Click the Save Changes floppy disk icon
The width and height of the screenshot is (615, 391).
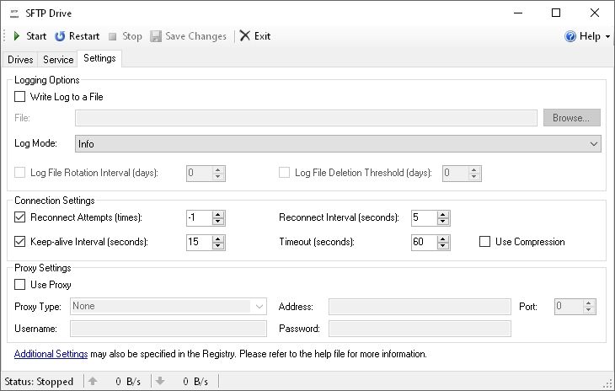pyautogui.click(x=156, y=36)
